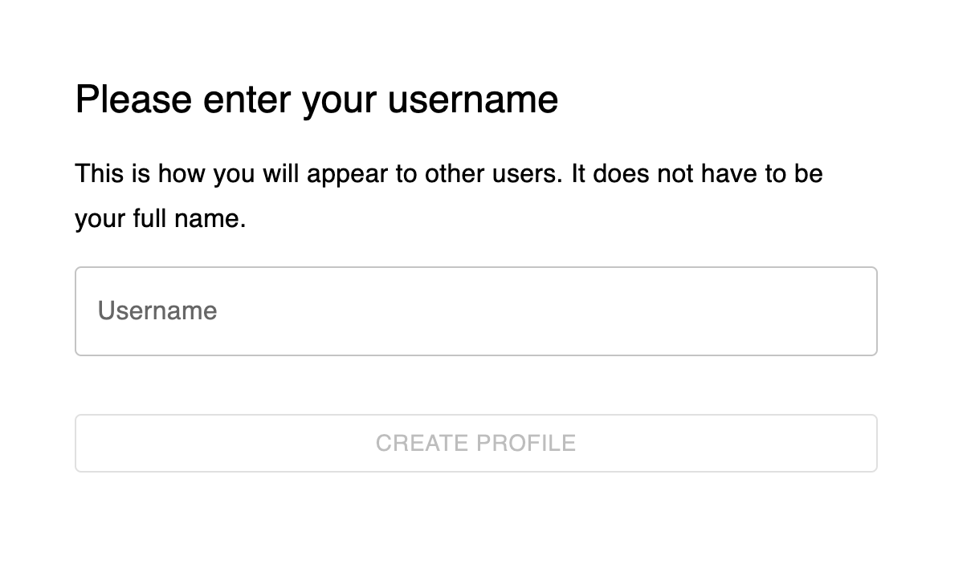Click the left edge of Create Profile button
Screen dimensions: 975x568
88,443
